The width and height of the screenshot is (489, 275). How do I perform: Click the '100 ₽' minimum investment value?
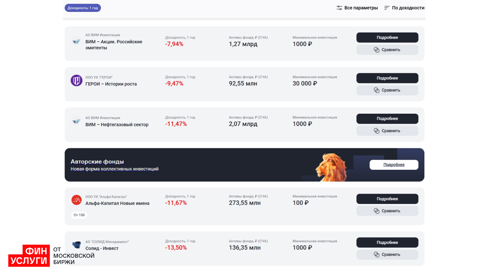301,203
